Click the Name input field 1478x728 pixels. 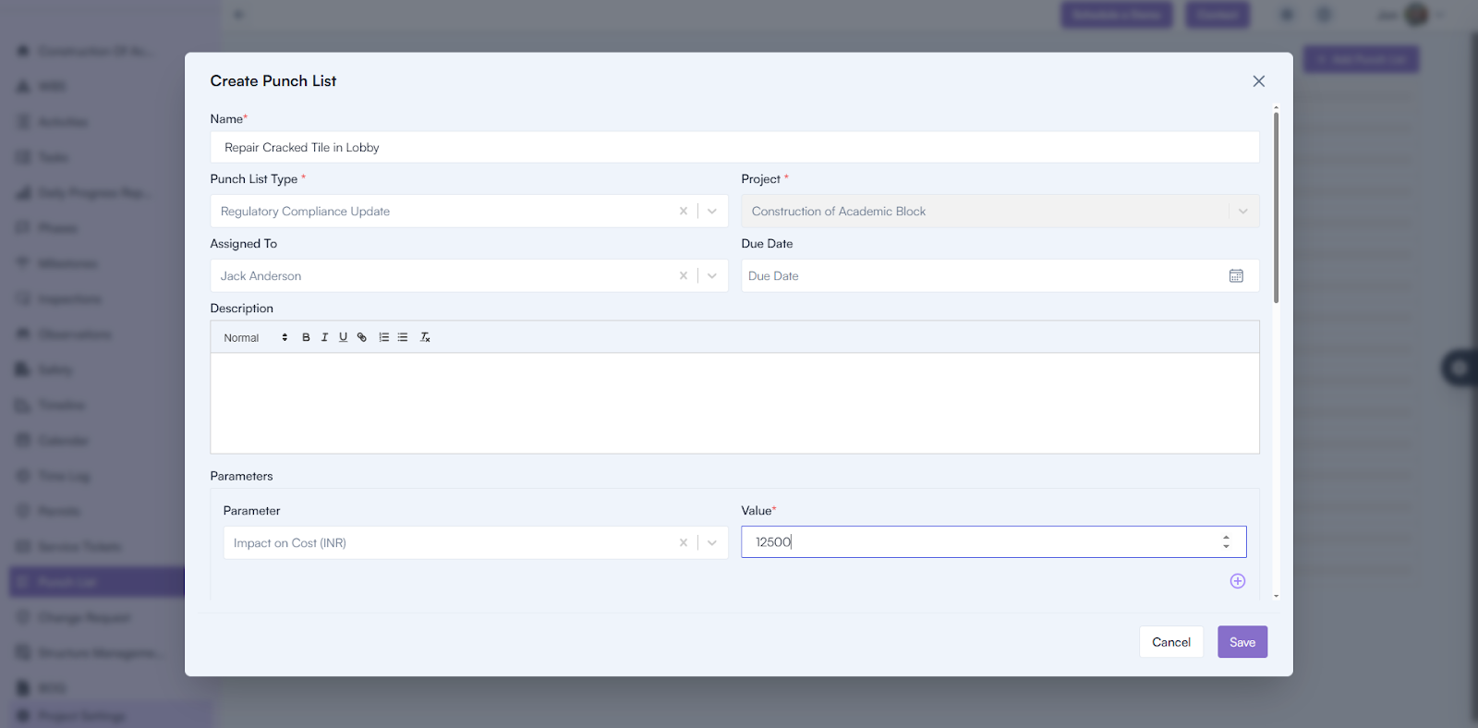[x=734, y=148]
